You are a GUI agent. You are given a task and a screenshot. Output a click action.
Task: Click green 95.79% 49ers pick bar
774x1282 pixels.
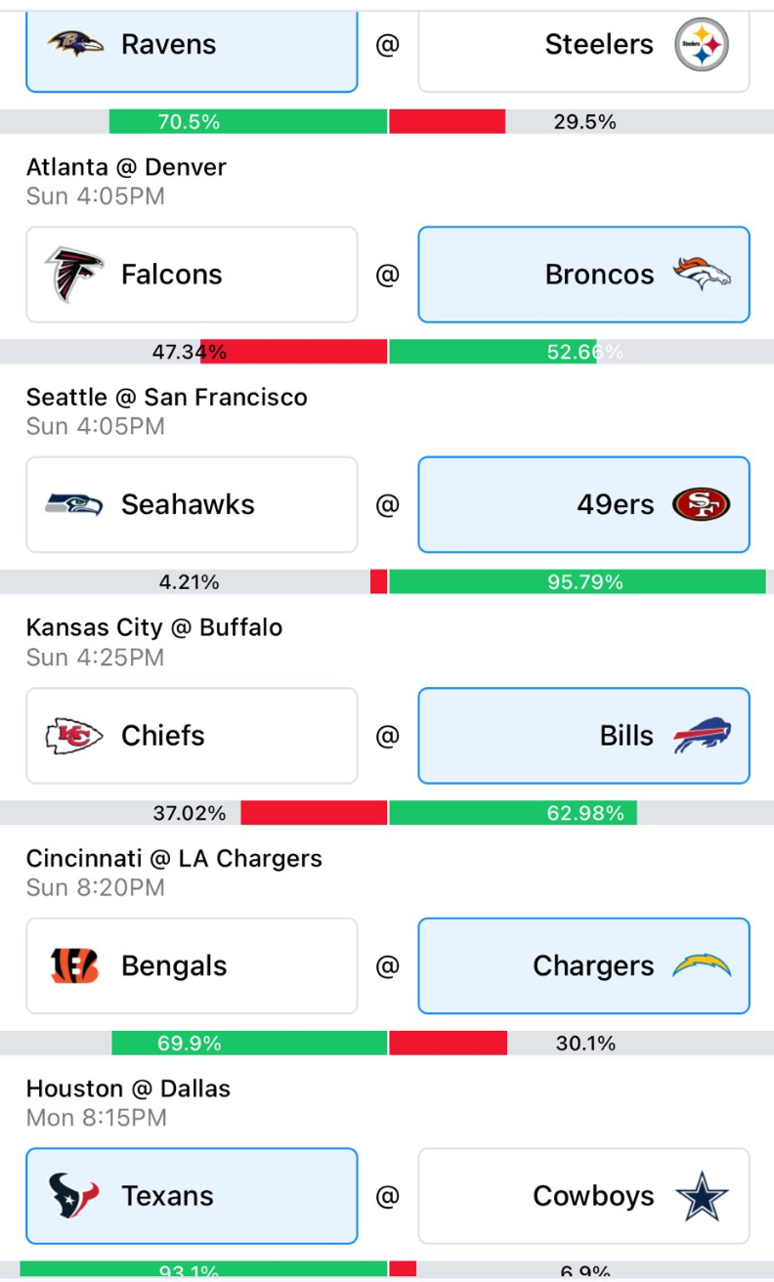click(578, 582)
